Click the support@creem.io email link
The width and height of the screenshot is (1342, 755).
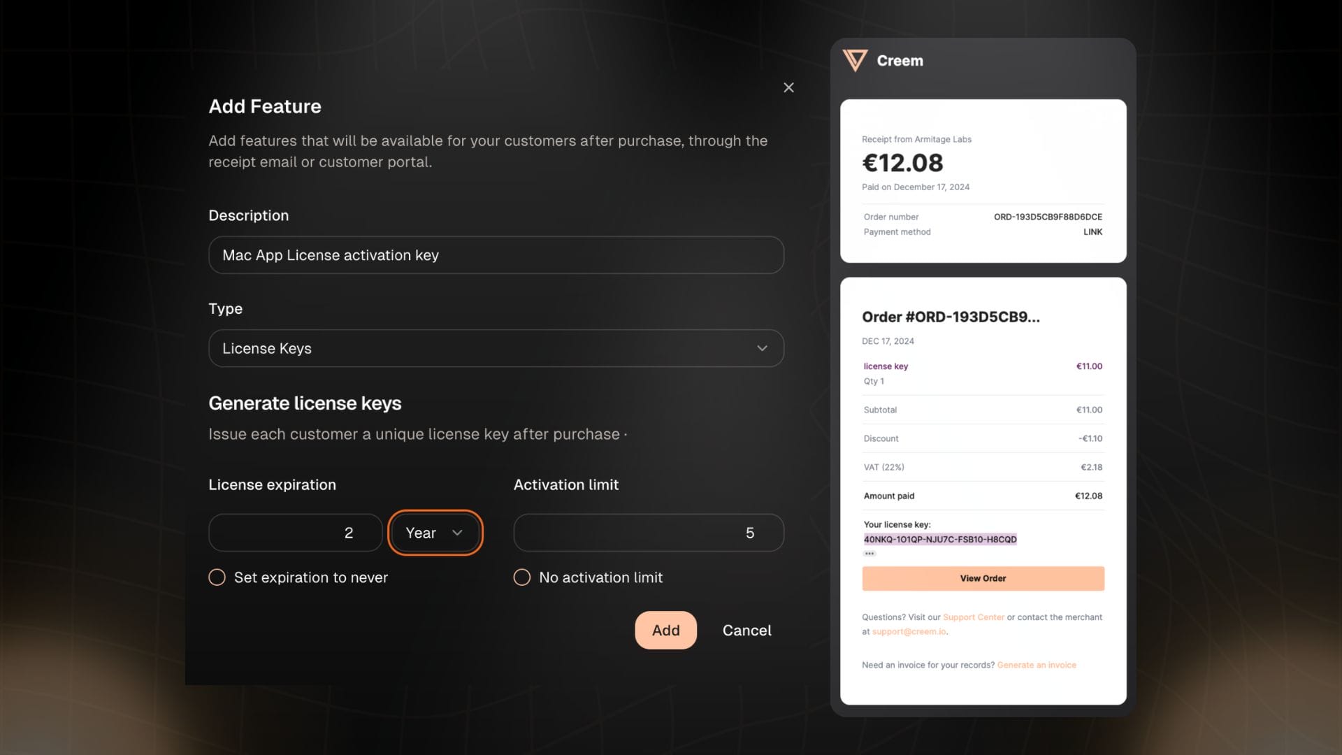pos(909,631)
